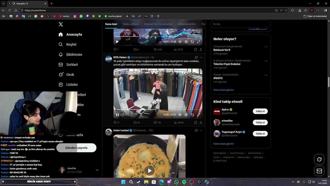Click the browser home button
The image size is (330, 186).
16,10
